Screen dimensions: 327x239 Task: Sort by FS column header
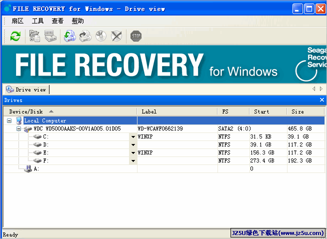pos(233,111)
